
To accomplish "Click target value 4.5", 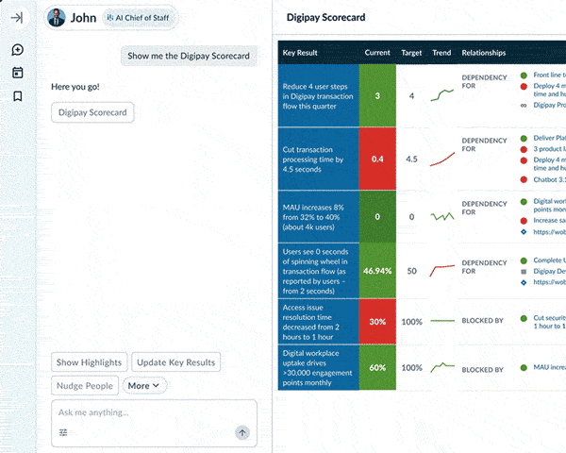I will (x=411, y=159).
